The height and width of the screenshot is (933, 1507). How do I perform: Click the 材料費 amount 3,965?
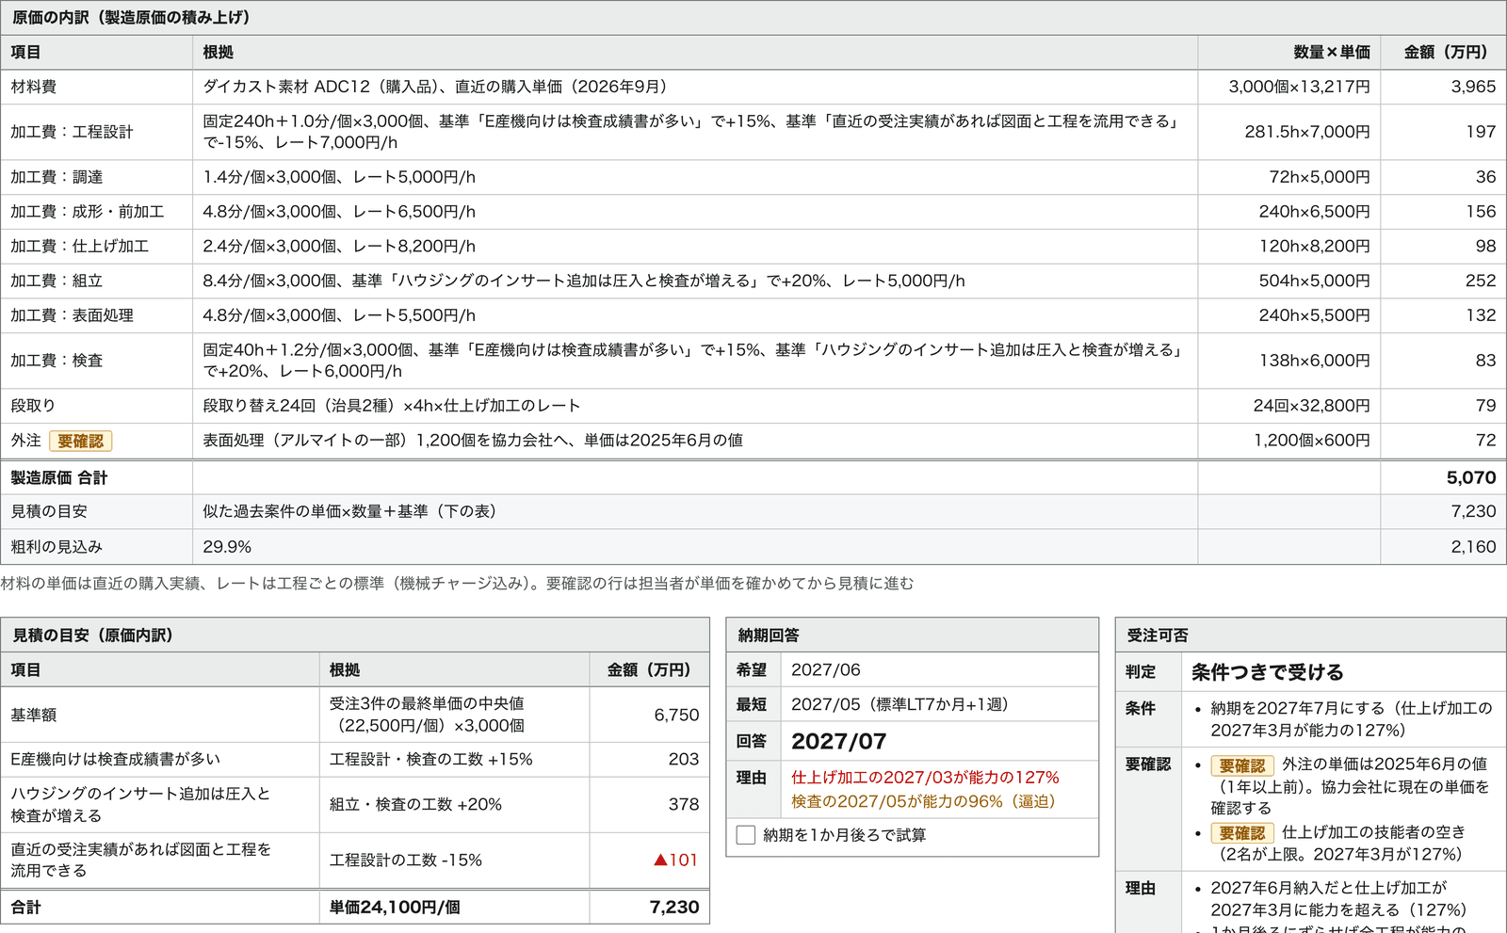1473,87
